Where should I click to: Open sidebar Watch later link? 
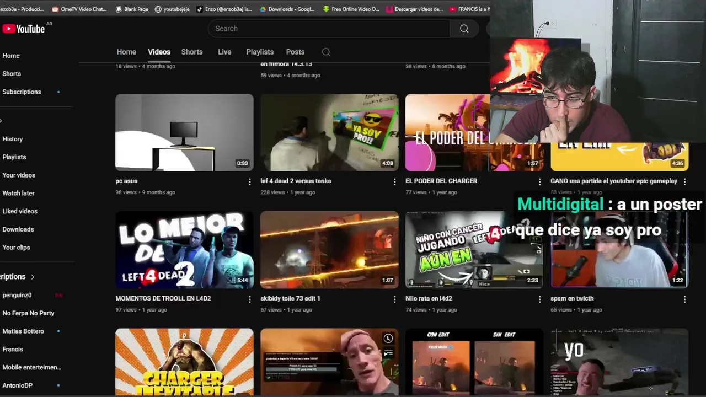(18, 194)
